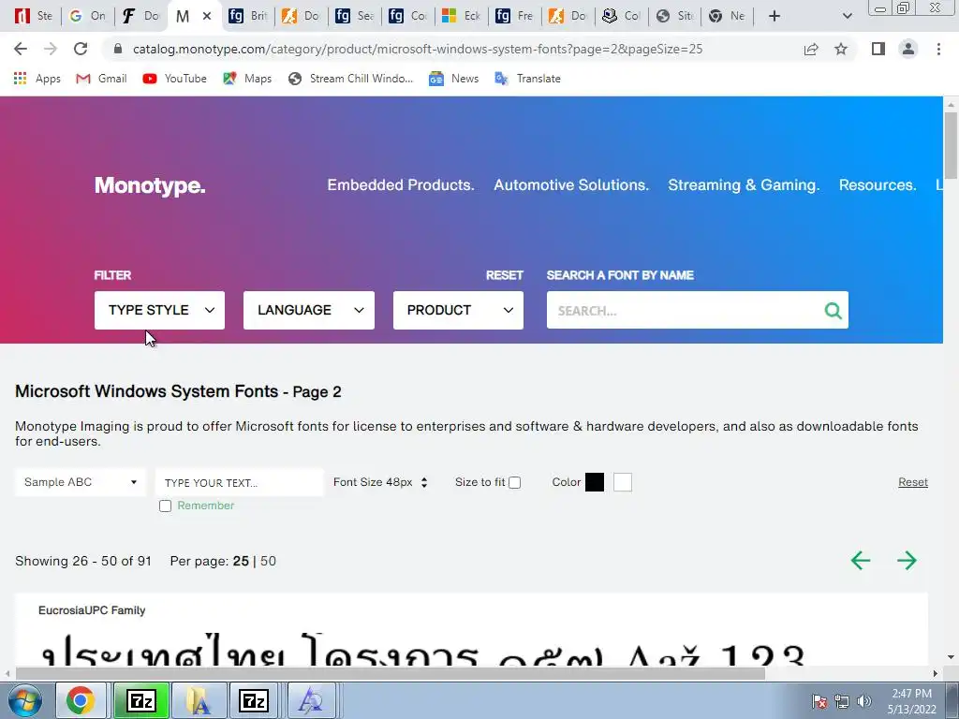Open the Maps bookmark

click(247, 79)
